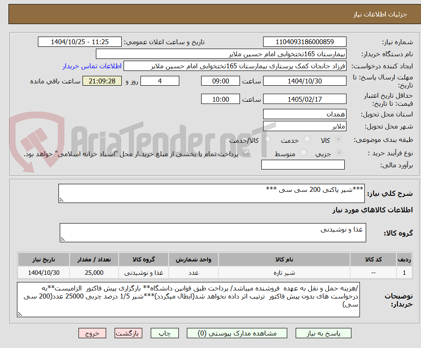The width and height of the screenshot is (421, 348).
Task: Click the برآورد مالی empty field
Action: click(303, 165)
